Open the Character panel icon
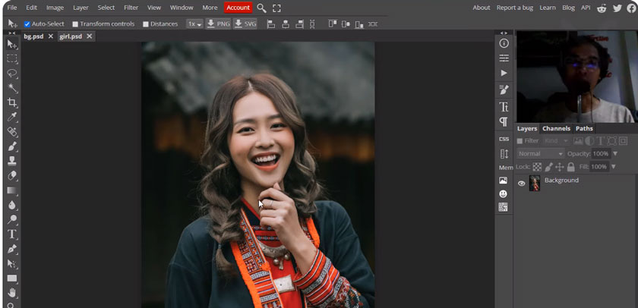This screenshot has height=308, width=638. [x=504, y=106]
